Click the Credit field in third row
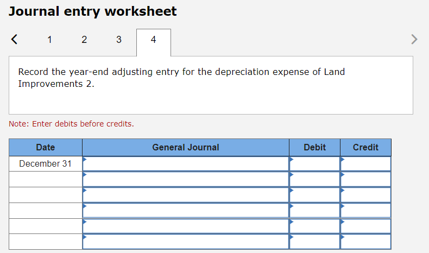429x253 pixels. (x=366, y=195)
